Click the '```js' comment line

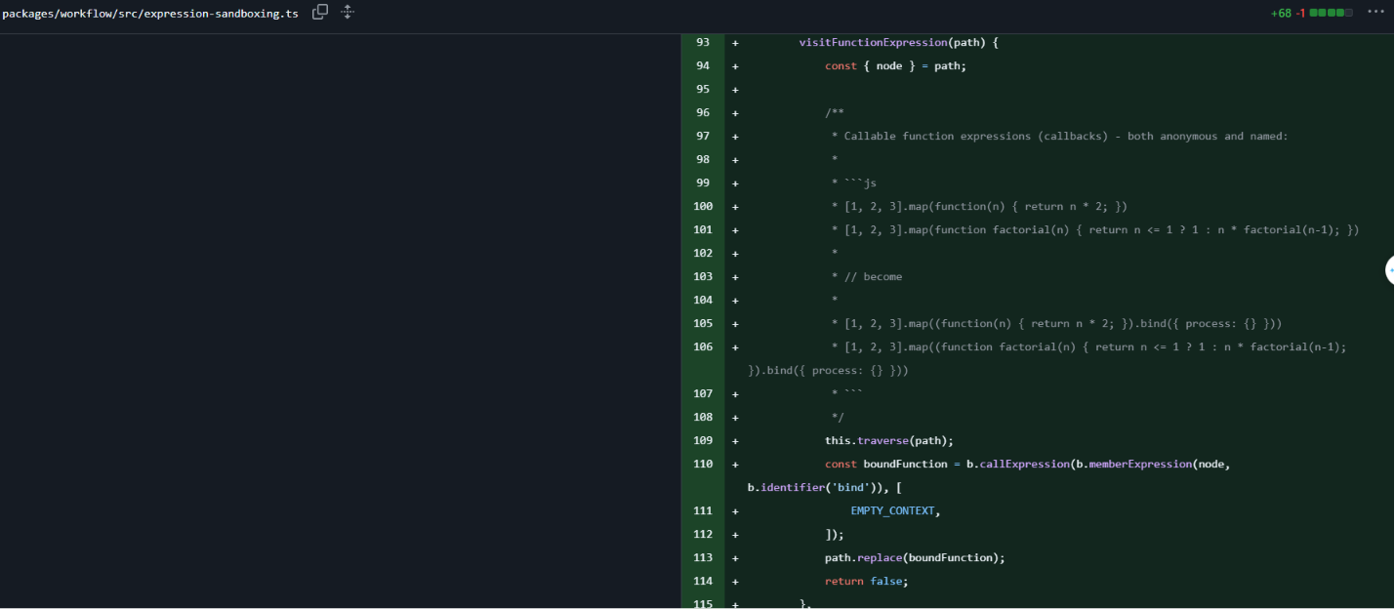(854, 183)
